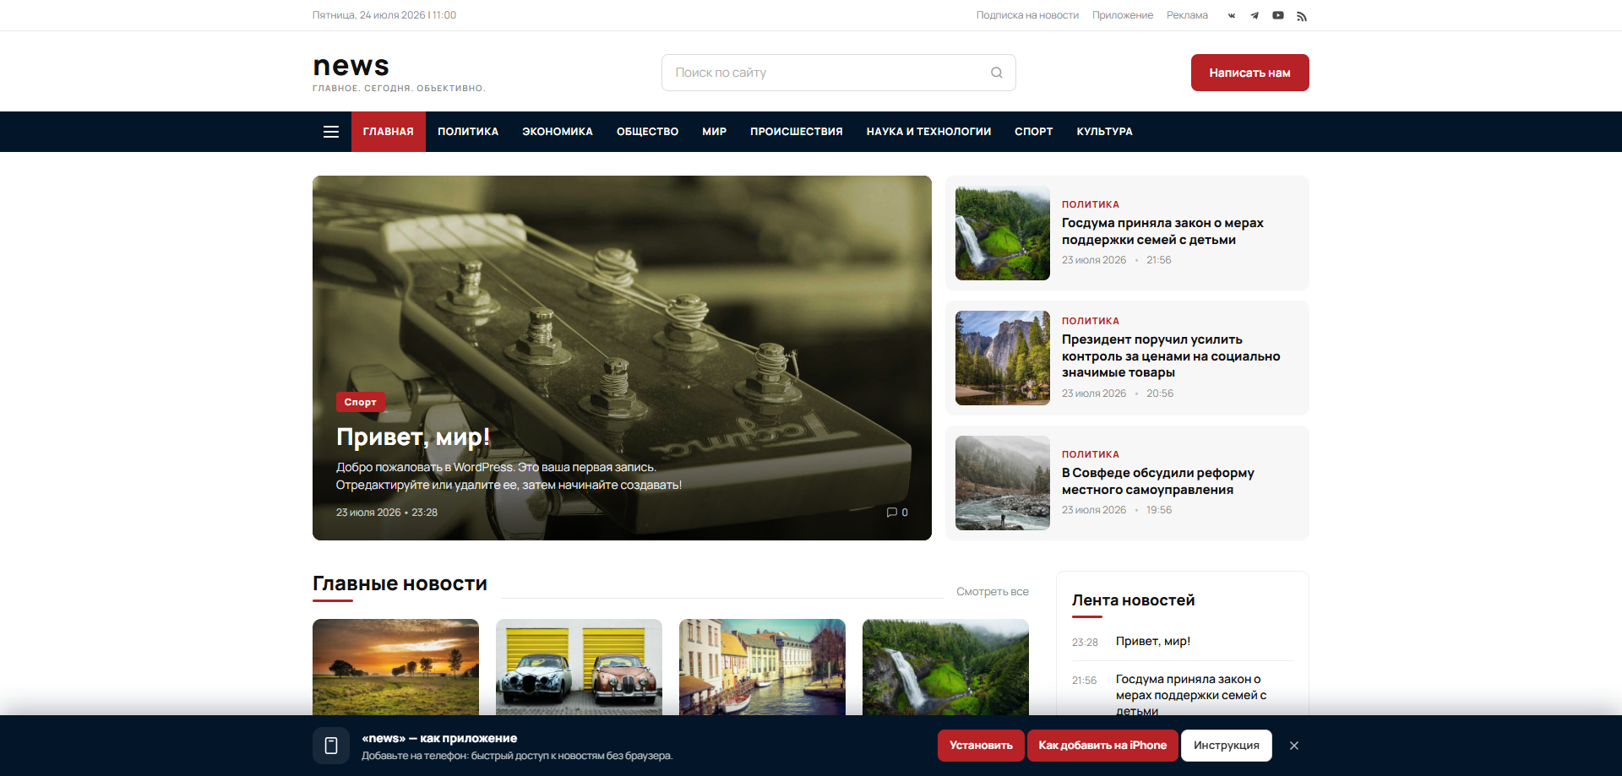Open the sunset field news thumbnail
This screenshot has height=776, width=1622.
(x=395, y=667)
